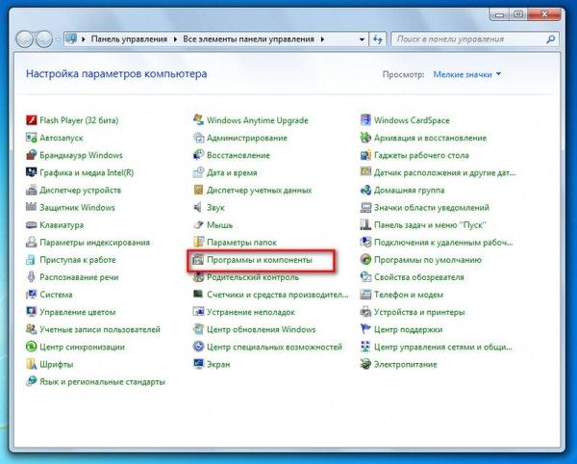Expand arrow after Все элементы панели управления
Image resolution: width=577 pixels, height=464 pixels.
click(323, 39)
